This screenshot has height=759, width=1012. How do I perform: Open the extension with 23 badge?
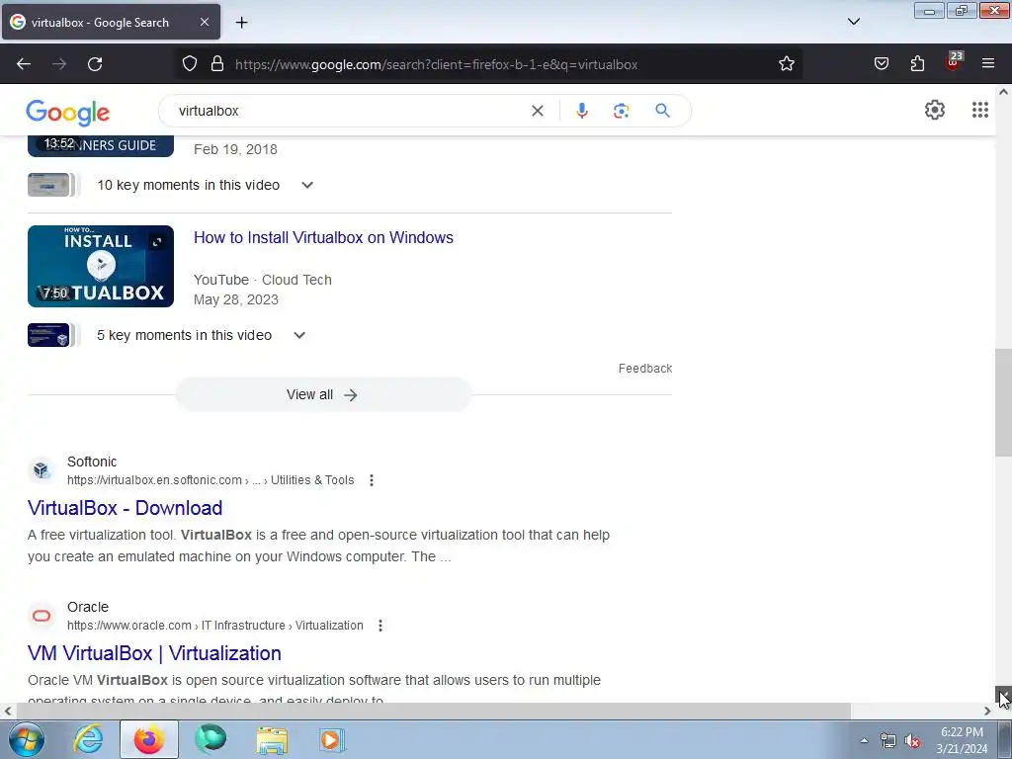click(954, 62)
